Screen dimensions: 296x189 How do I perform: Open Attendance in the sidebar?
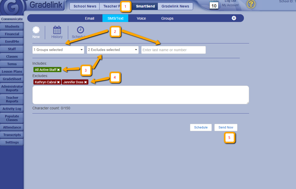[x=12, y=127]
